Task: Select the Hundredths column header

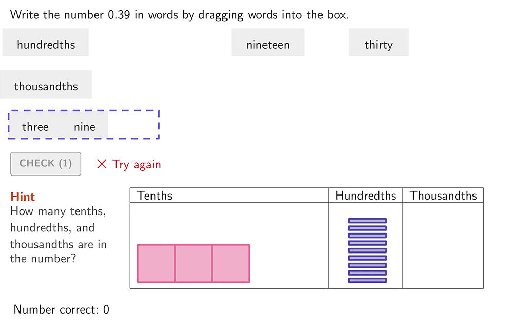Action: (x=366, y=196)
